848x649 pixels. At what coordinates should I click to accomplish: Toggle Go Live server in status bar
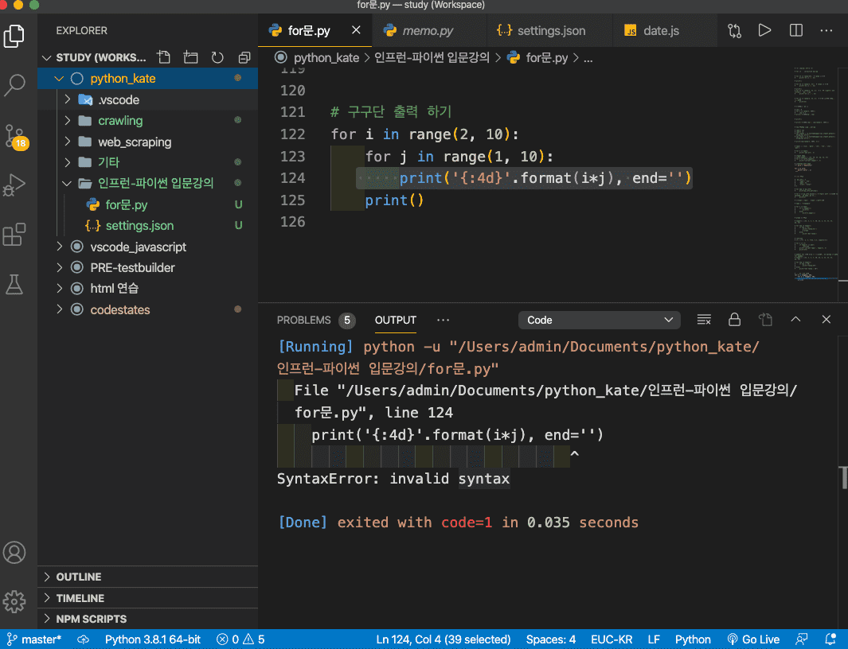(753, 639)
